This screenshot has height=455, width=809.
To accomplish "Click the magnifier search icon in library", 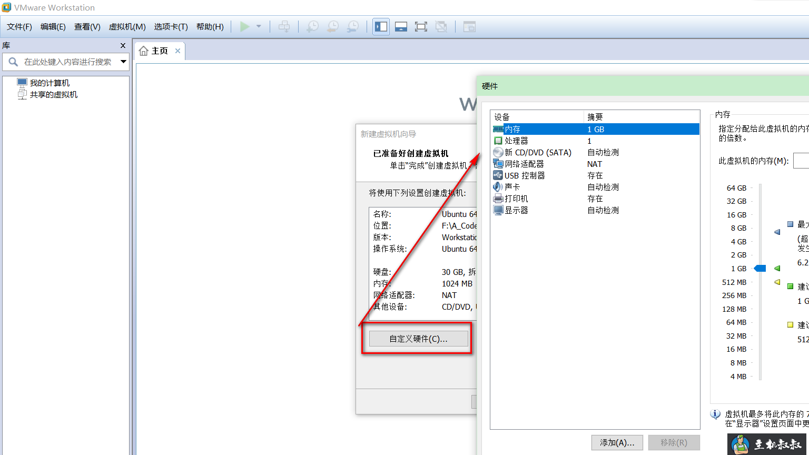I will pyautogui.click(x=13, y=62).
